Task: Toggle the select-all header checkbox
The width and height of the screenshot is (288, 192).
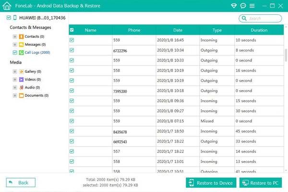Action: point(72,30)
